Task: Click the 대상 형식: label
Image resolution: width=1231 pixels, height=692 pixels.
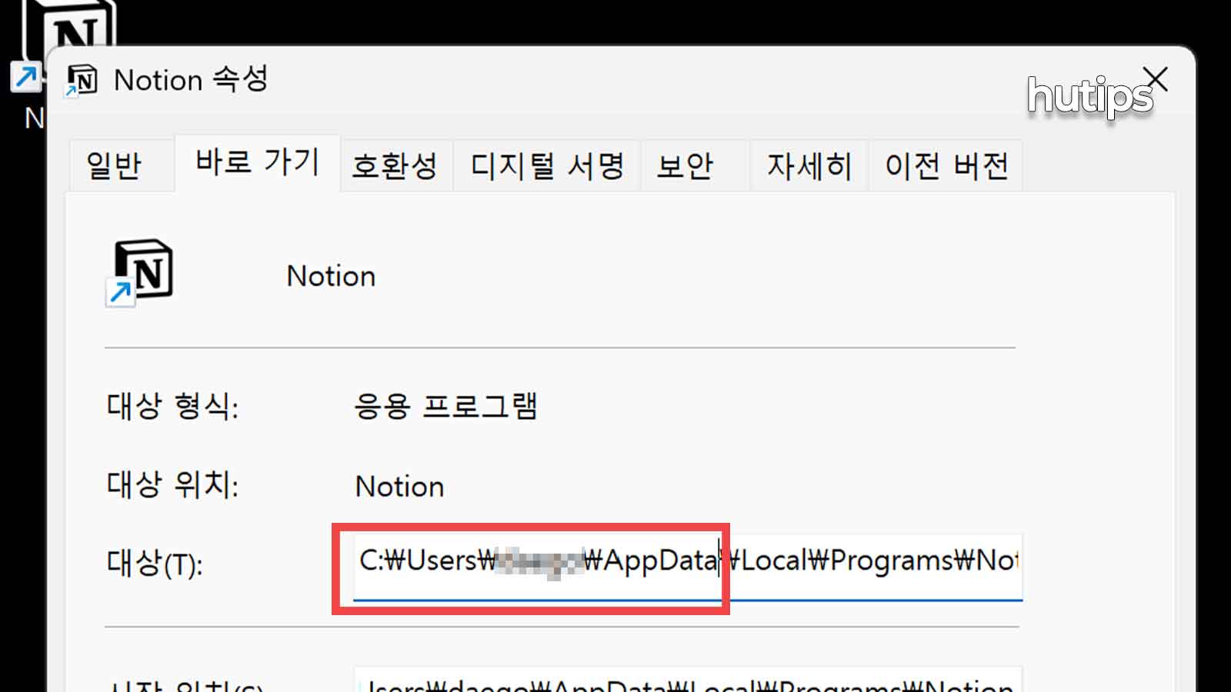Action: tap(172, 406)
